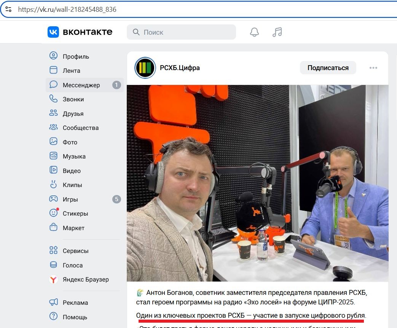Screen dimensions: 397x328
Task: Click the Сообщества groups icon
Action: [x=53, y=127]
